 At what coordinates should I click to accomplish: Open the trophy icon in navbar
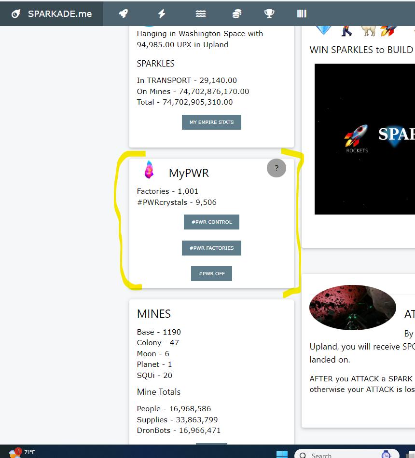pyautogui.click(x=269, y=13)
